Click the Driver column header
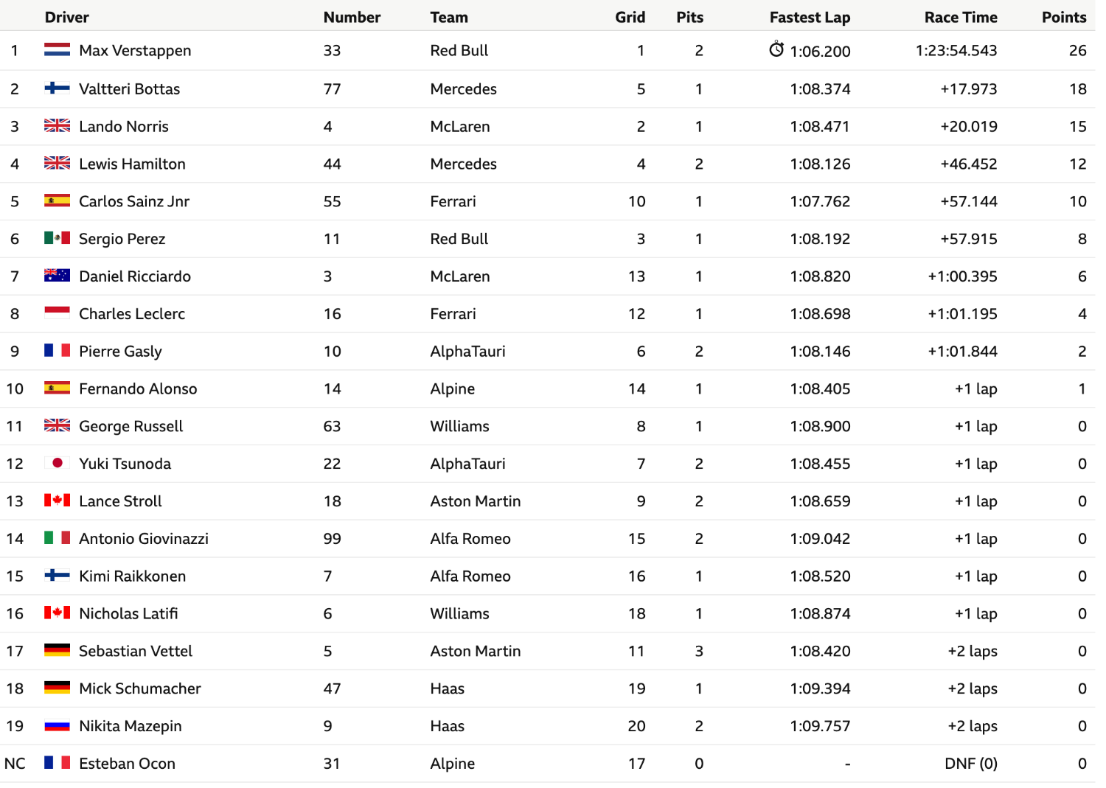The image size is (1106, 788). pos(66,17)
